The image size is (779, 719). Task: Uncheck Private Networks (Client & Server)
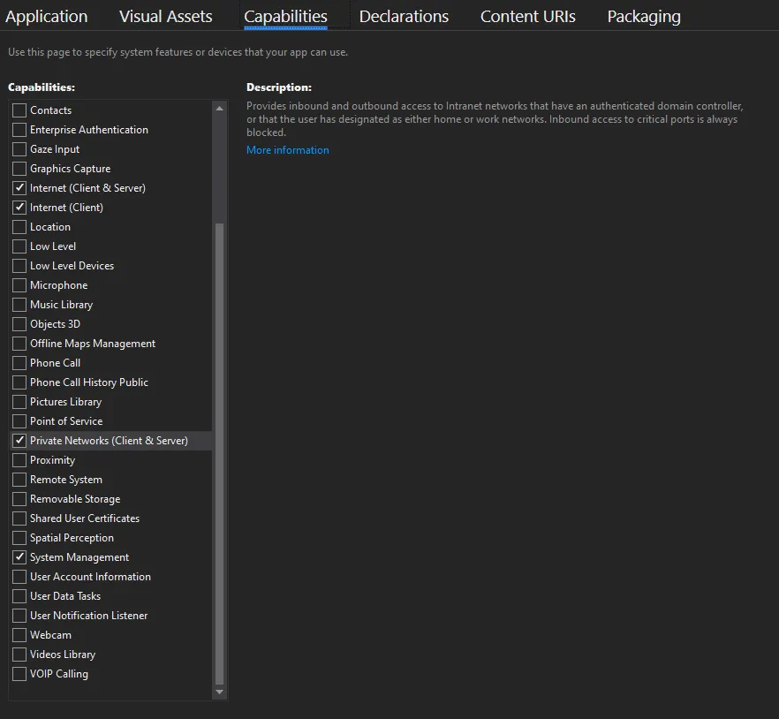tap(19, 441)
